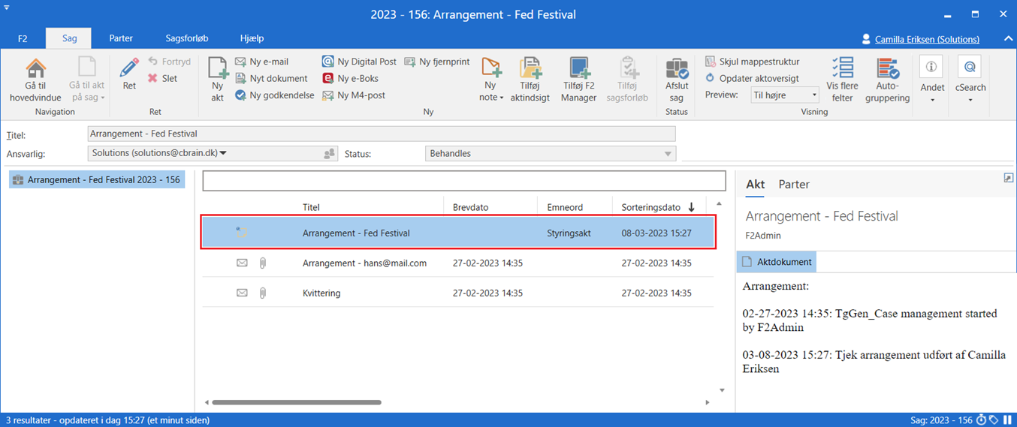The width and height of the screenshot is (1017, 427).
Task: Click Ny fjernprint
Action: (437, 62)
